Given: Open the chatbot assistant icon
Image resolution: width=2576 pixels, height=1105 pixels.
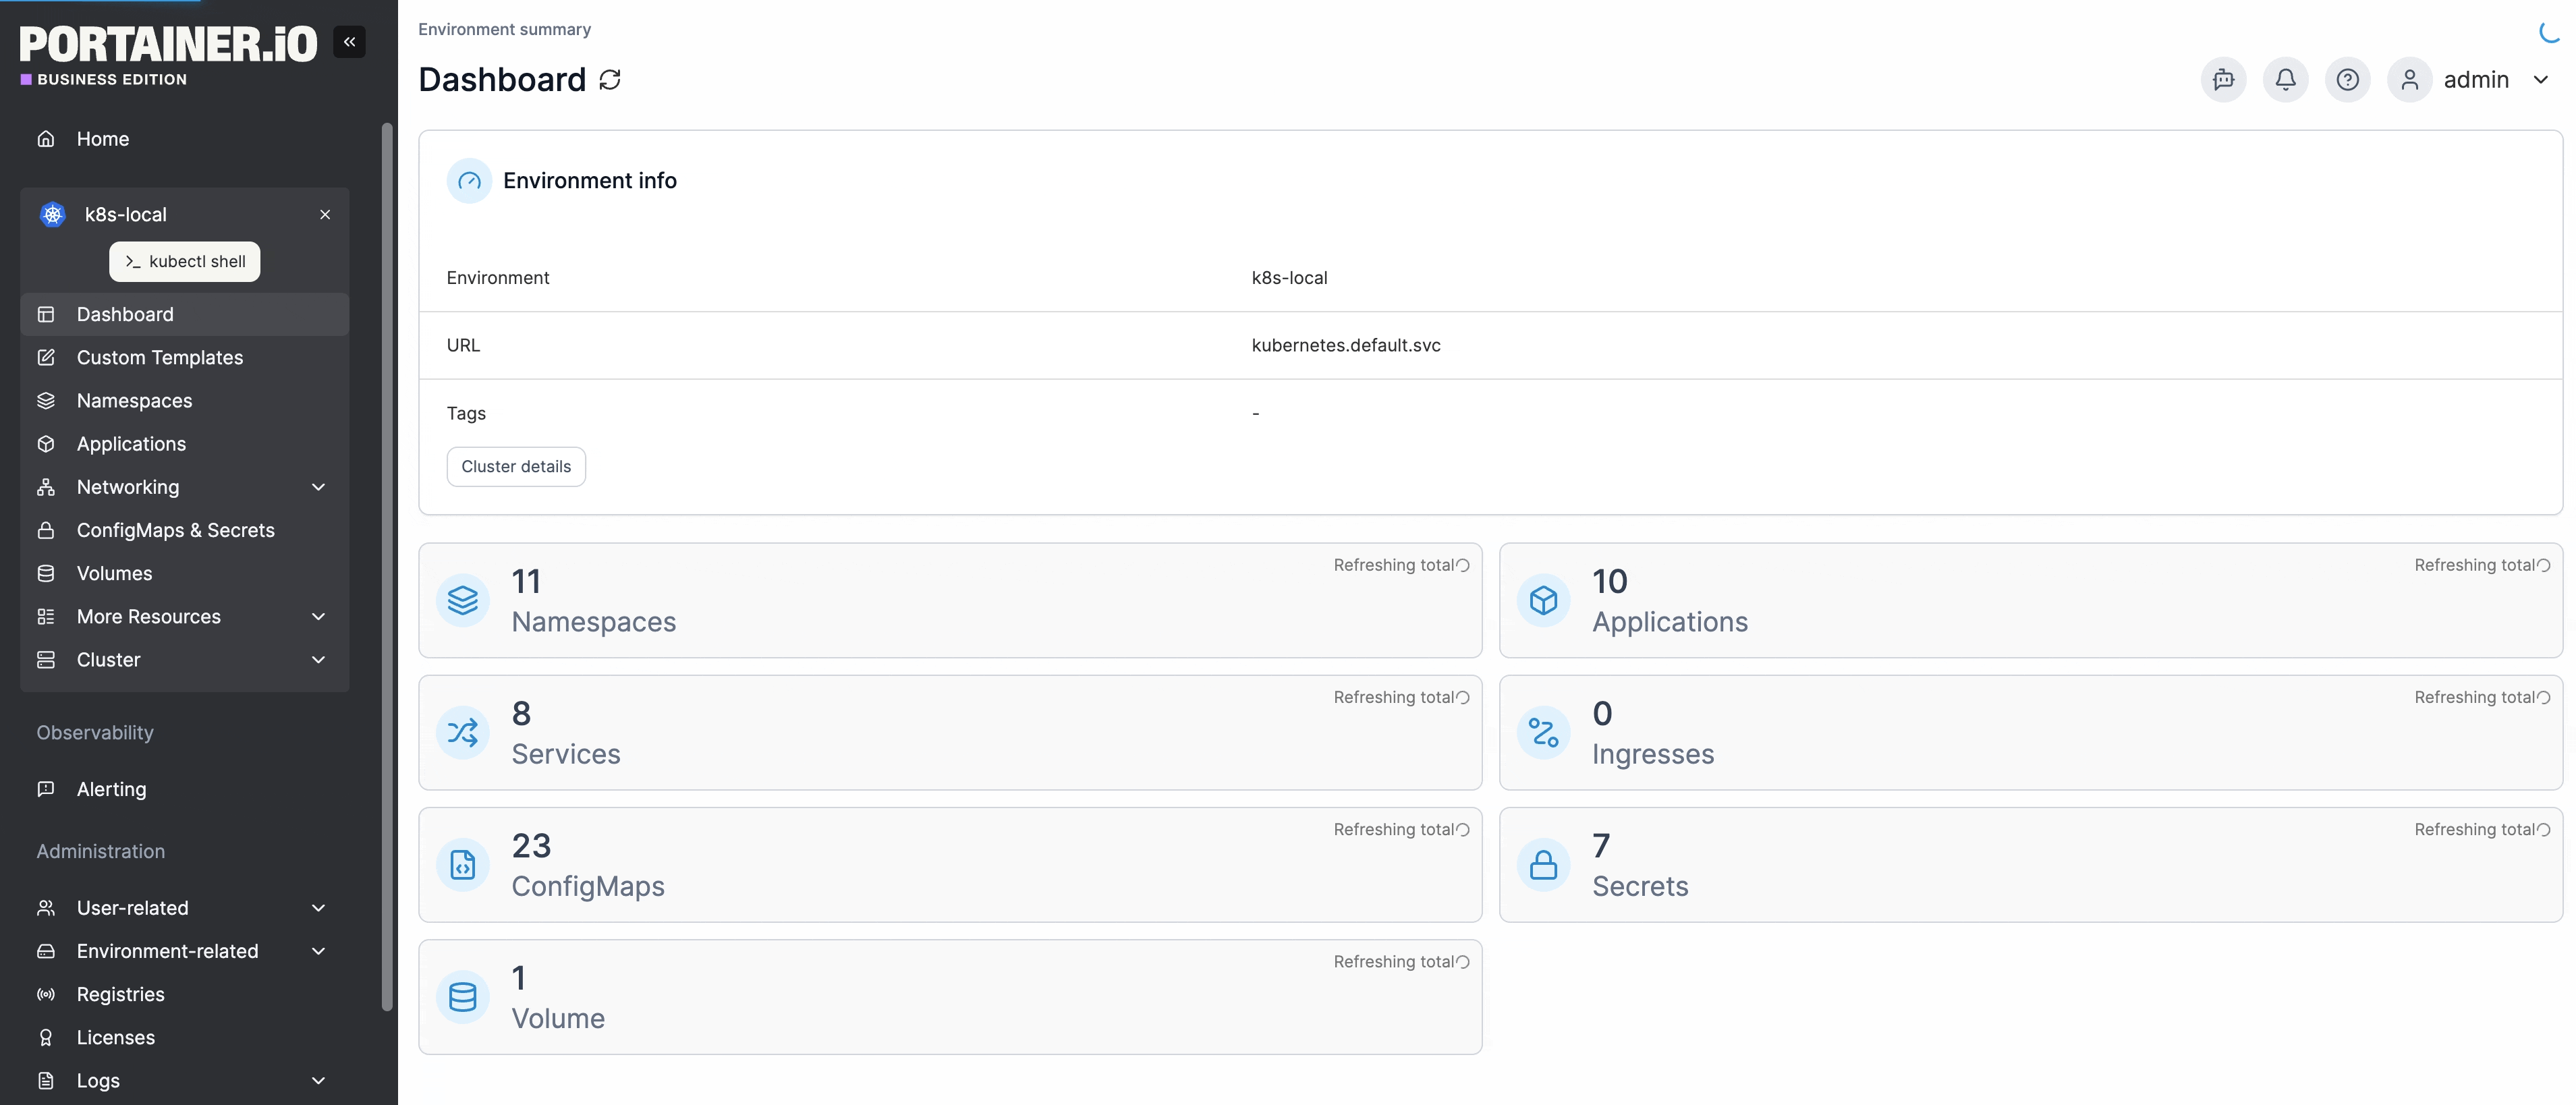Looking at the screenshot, I should pos(2223,80).
